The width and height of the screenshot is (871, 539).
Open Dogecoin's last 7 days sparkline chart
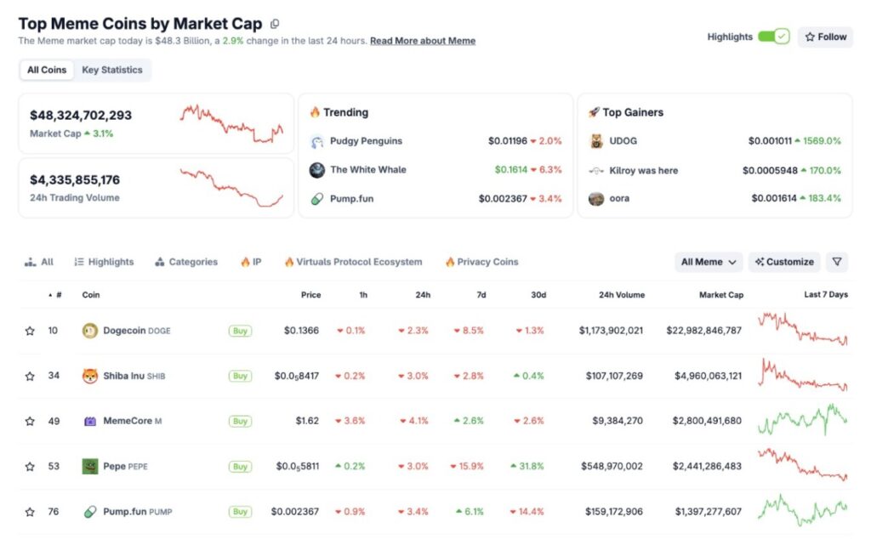click(x=803, y=329)
